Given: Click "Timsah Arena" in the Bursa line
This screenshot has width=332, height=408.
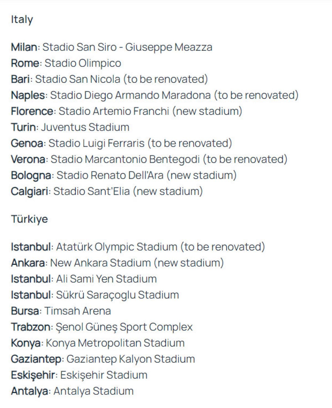Looking at the screenshot, I should [77, 311].
